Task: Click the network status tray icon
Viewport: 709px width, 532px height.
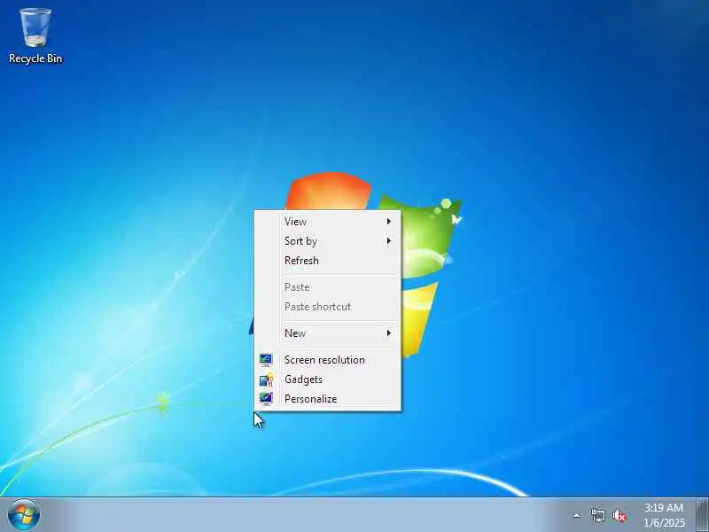Action: [x=597, y=515]
